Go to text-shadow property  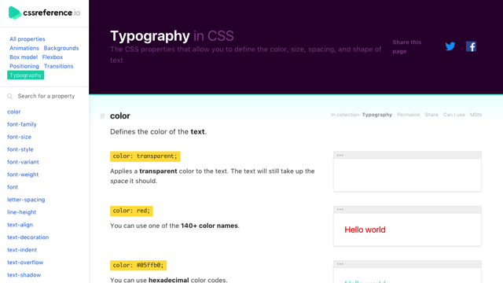tap(24, 275)
